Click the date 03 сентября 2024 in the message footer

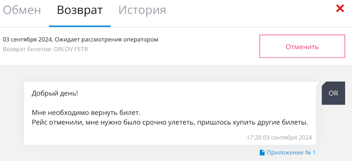[288, 138]
